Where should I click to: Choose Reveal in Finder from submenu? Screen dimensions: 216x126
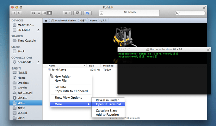[x=108, y=100]
